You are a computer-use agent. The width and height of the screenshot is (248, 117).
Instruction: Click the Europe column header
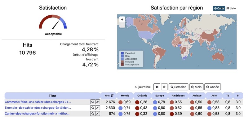[x=159, y=96]
